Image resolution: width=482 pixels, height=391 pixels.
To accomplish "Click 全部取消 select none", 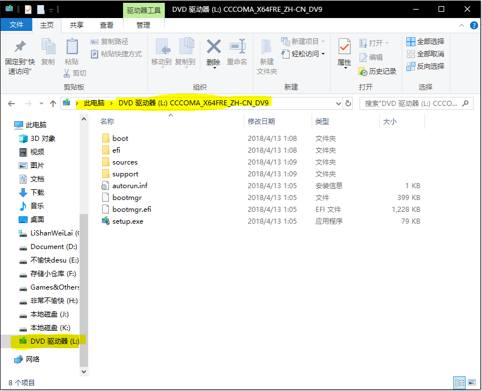I will (x=425, y=54).
